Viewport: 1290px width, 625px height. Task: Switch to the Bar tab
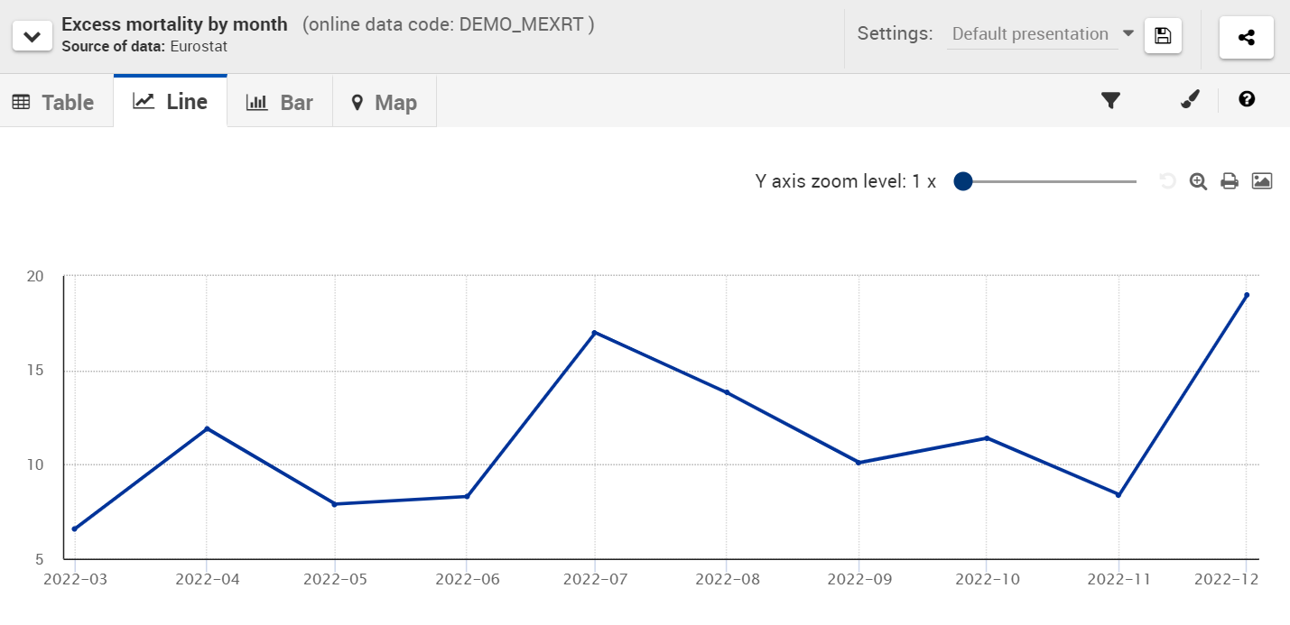coord(280,102)
